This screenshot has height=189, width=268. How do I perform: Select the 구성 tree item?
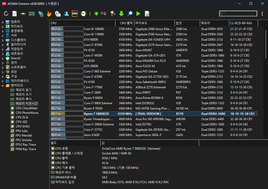[x=14, y=76]
